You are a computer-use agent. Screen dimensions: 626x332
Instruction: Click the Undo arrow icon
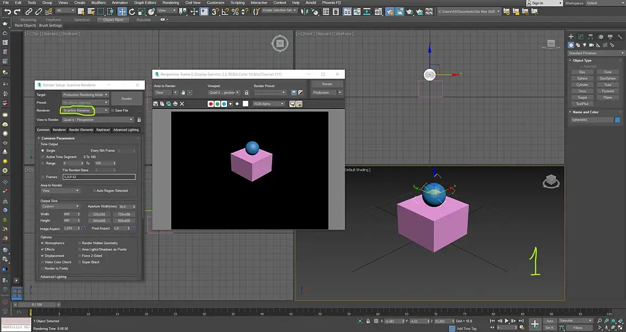click(7, 11)
